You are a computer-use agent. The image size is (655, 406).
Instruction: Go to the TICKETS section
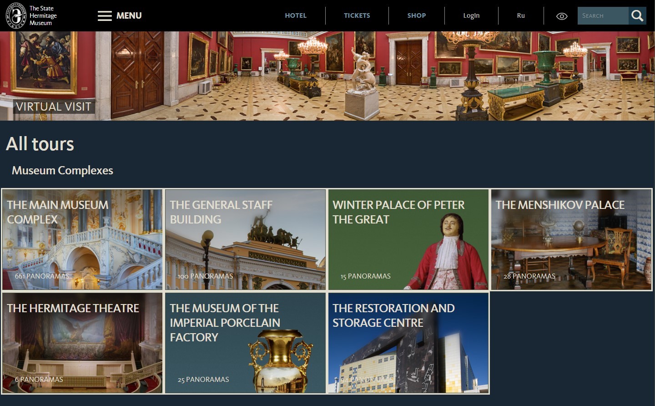coord(357,15)
